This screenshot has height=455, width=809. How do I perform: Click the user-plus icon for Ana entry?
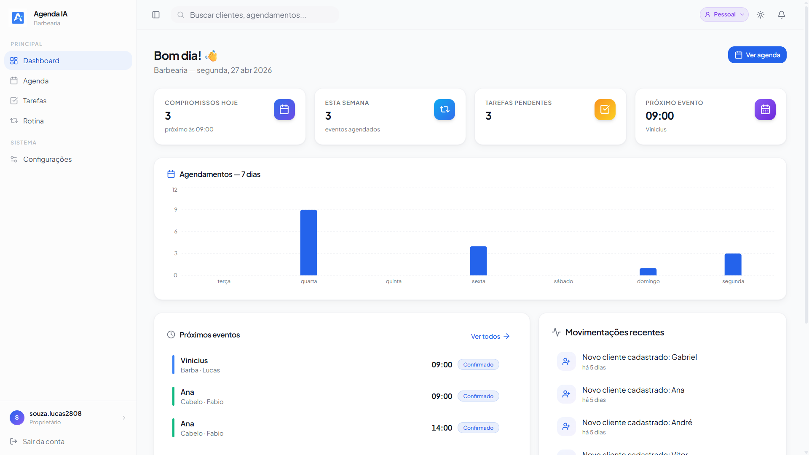[566, 394]
